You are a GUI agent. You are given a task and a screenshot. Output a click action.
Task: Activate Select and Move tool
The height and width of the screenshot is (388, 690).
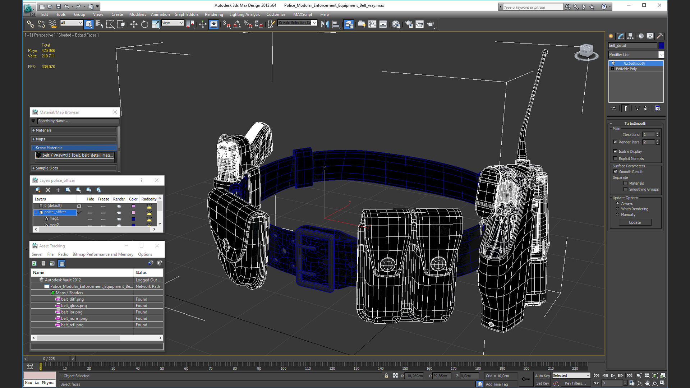point(134,24)
